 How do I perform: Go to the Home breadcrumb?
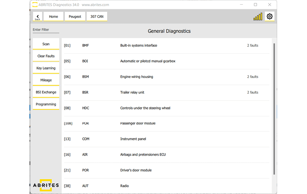coord(53,17)
